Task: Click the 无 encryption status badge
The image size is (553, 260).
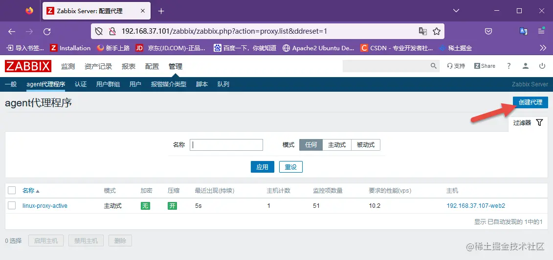Action: tap(145, 206)
